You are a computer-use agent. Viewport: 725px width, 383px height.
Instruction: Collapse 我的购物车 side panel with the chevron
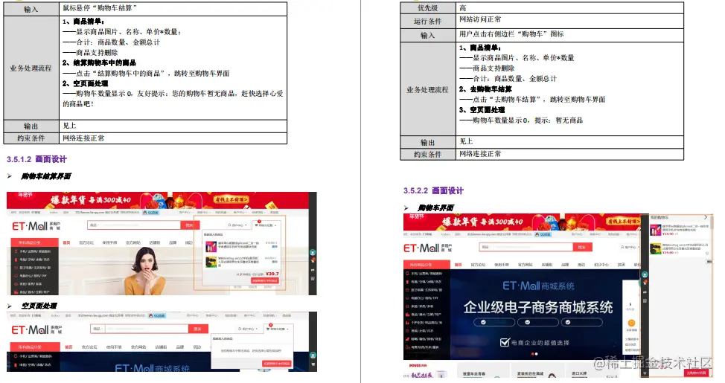(706, 217)
